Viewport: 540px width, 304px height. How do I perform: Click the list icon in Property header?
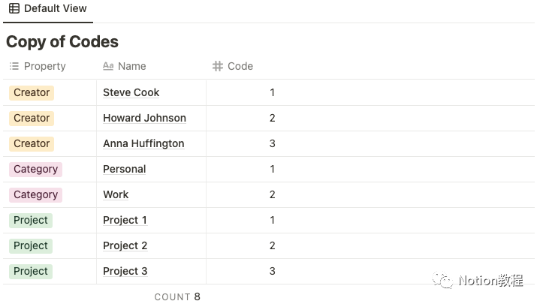pos(14,66)
